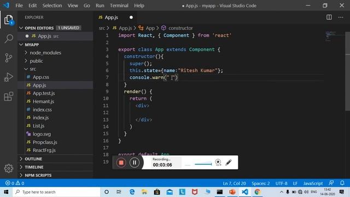
Task: Open File Explorer from the taskbar
Action: pyautogui.click(x=144, y=192)
